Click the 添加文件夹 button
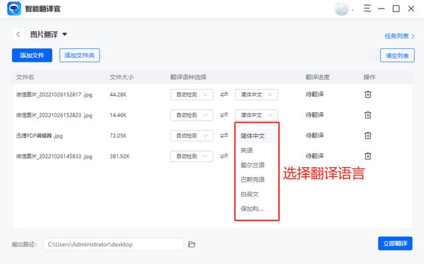Image resolution: width=424 pixels, height=264 pixels. coord(79,56)
